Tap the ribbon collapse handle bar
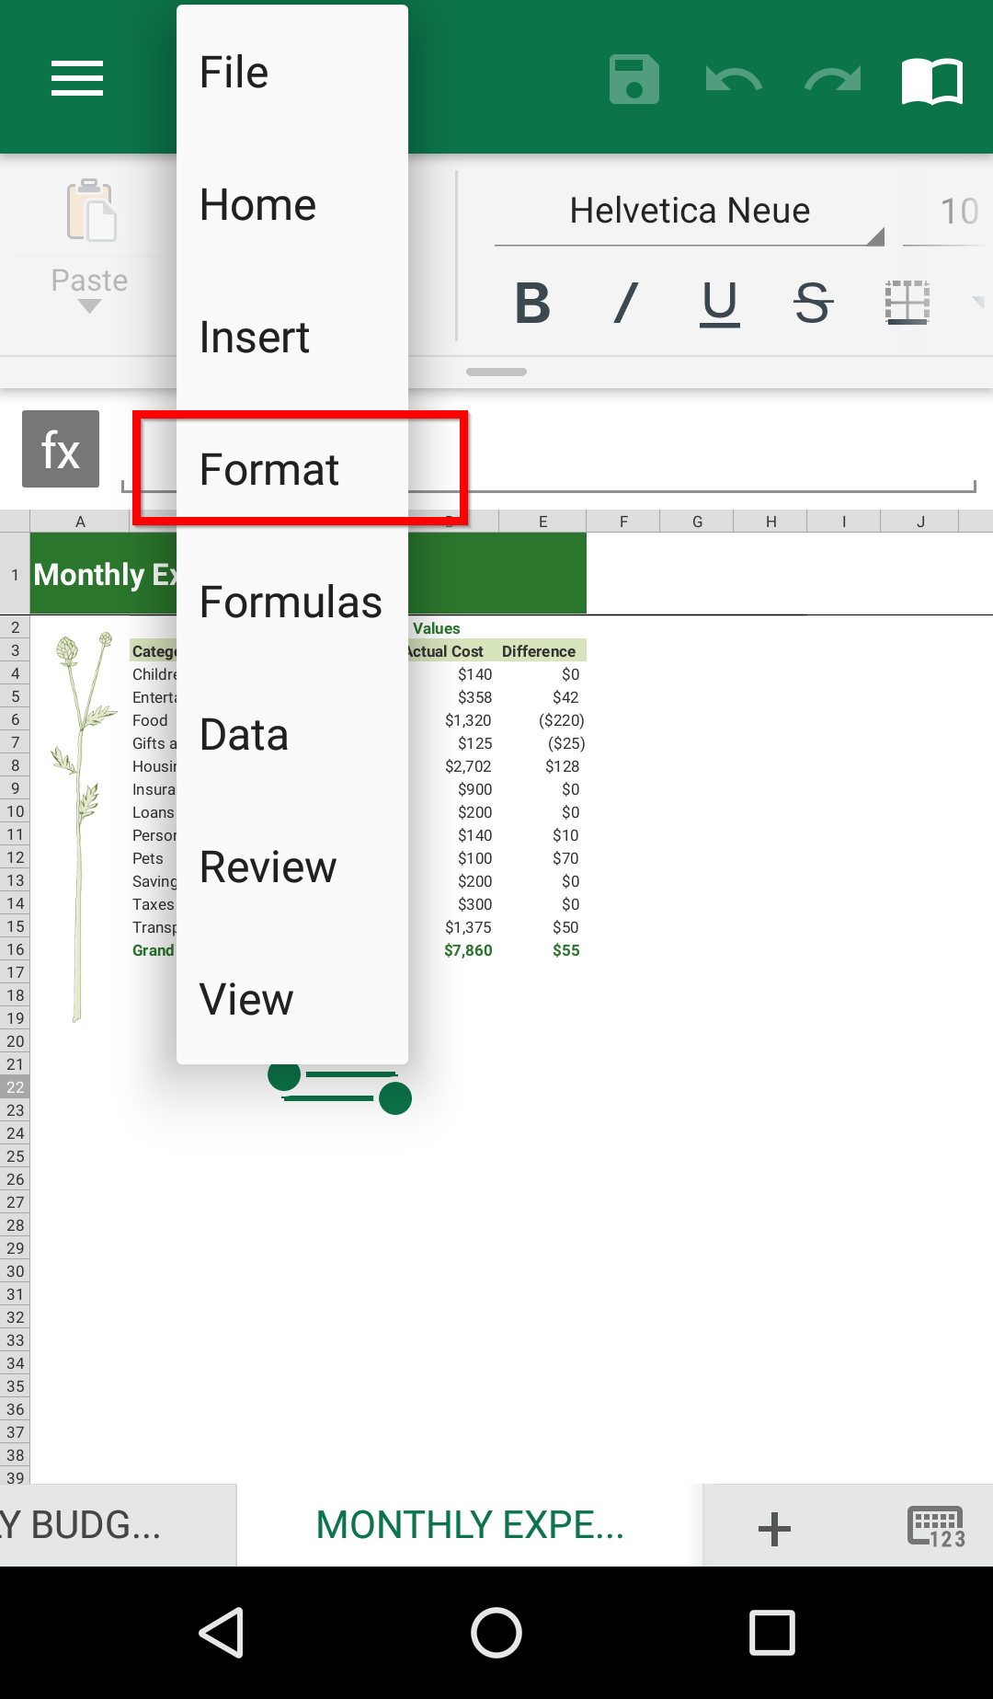 point(496,372)
